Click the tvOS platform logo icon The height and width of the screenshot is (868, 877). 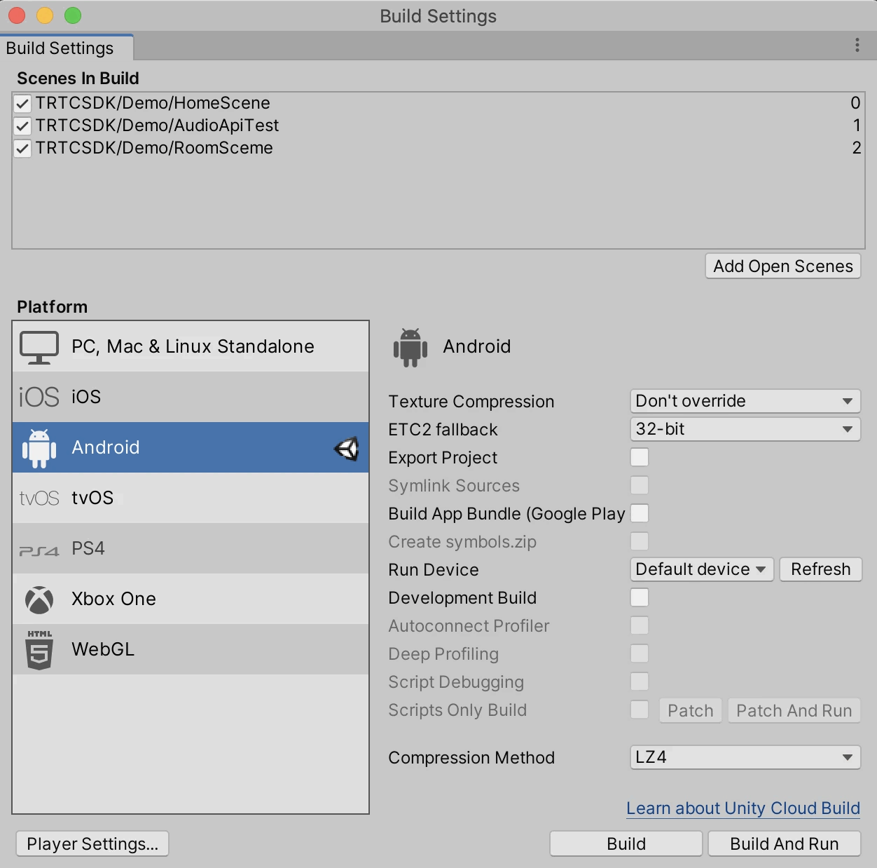pyautogui.click(x=39, y=499)
